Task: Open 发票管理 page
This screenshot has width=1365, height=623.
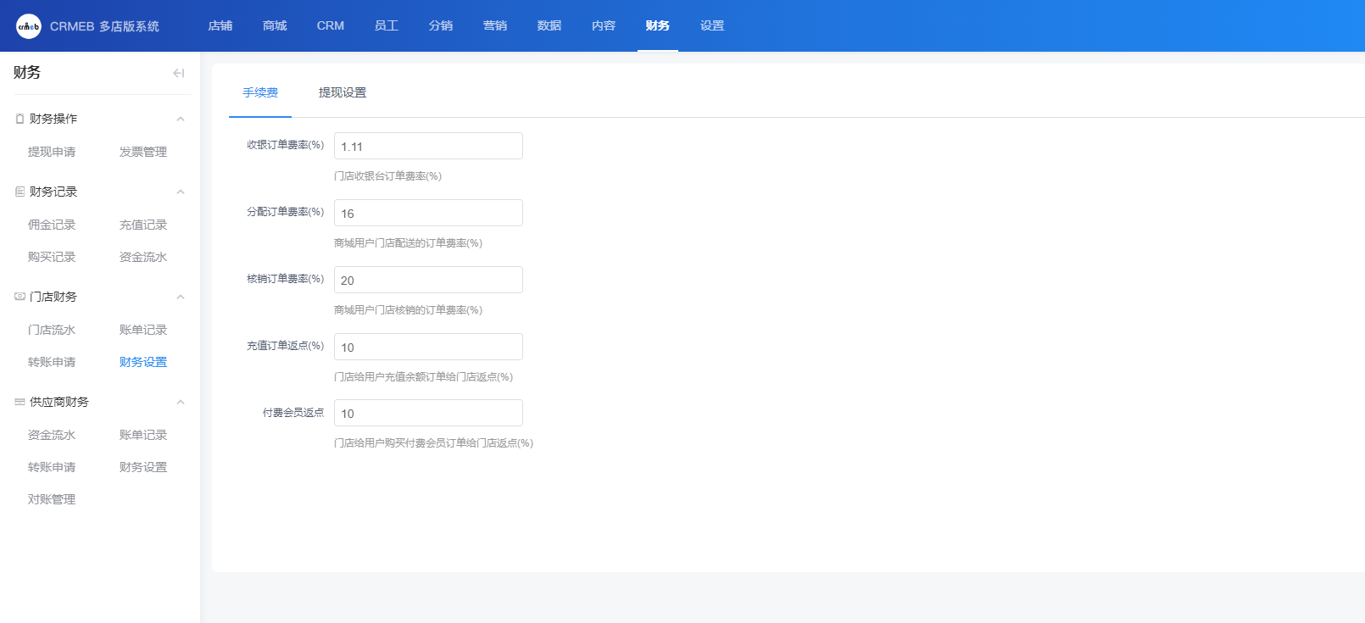Action: point(143,152)
